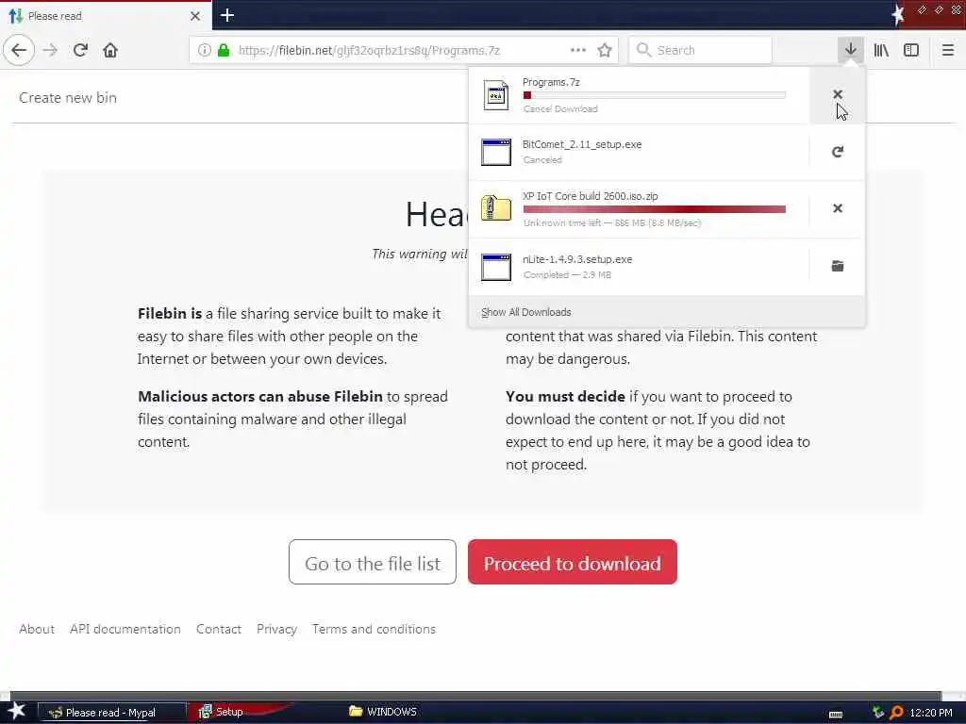Reload the current page

click(x=80, y=50)
